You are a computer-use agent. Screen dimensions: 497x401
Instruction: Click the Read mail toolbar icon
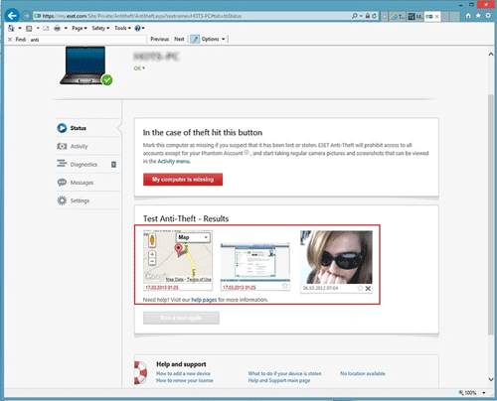pos(46,28)
